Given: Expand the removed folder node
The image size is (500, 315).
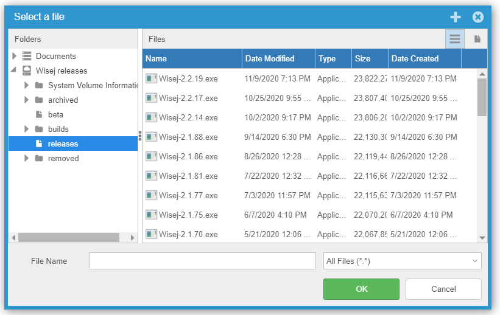Looking at the screenshot, I should 26,158.
